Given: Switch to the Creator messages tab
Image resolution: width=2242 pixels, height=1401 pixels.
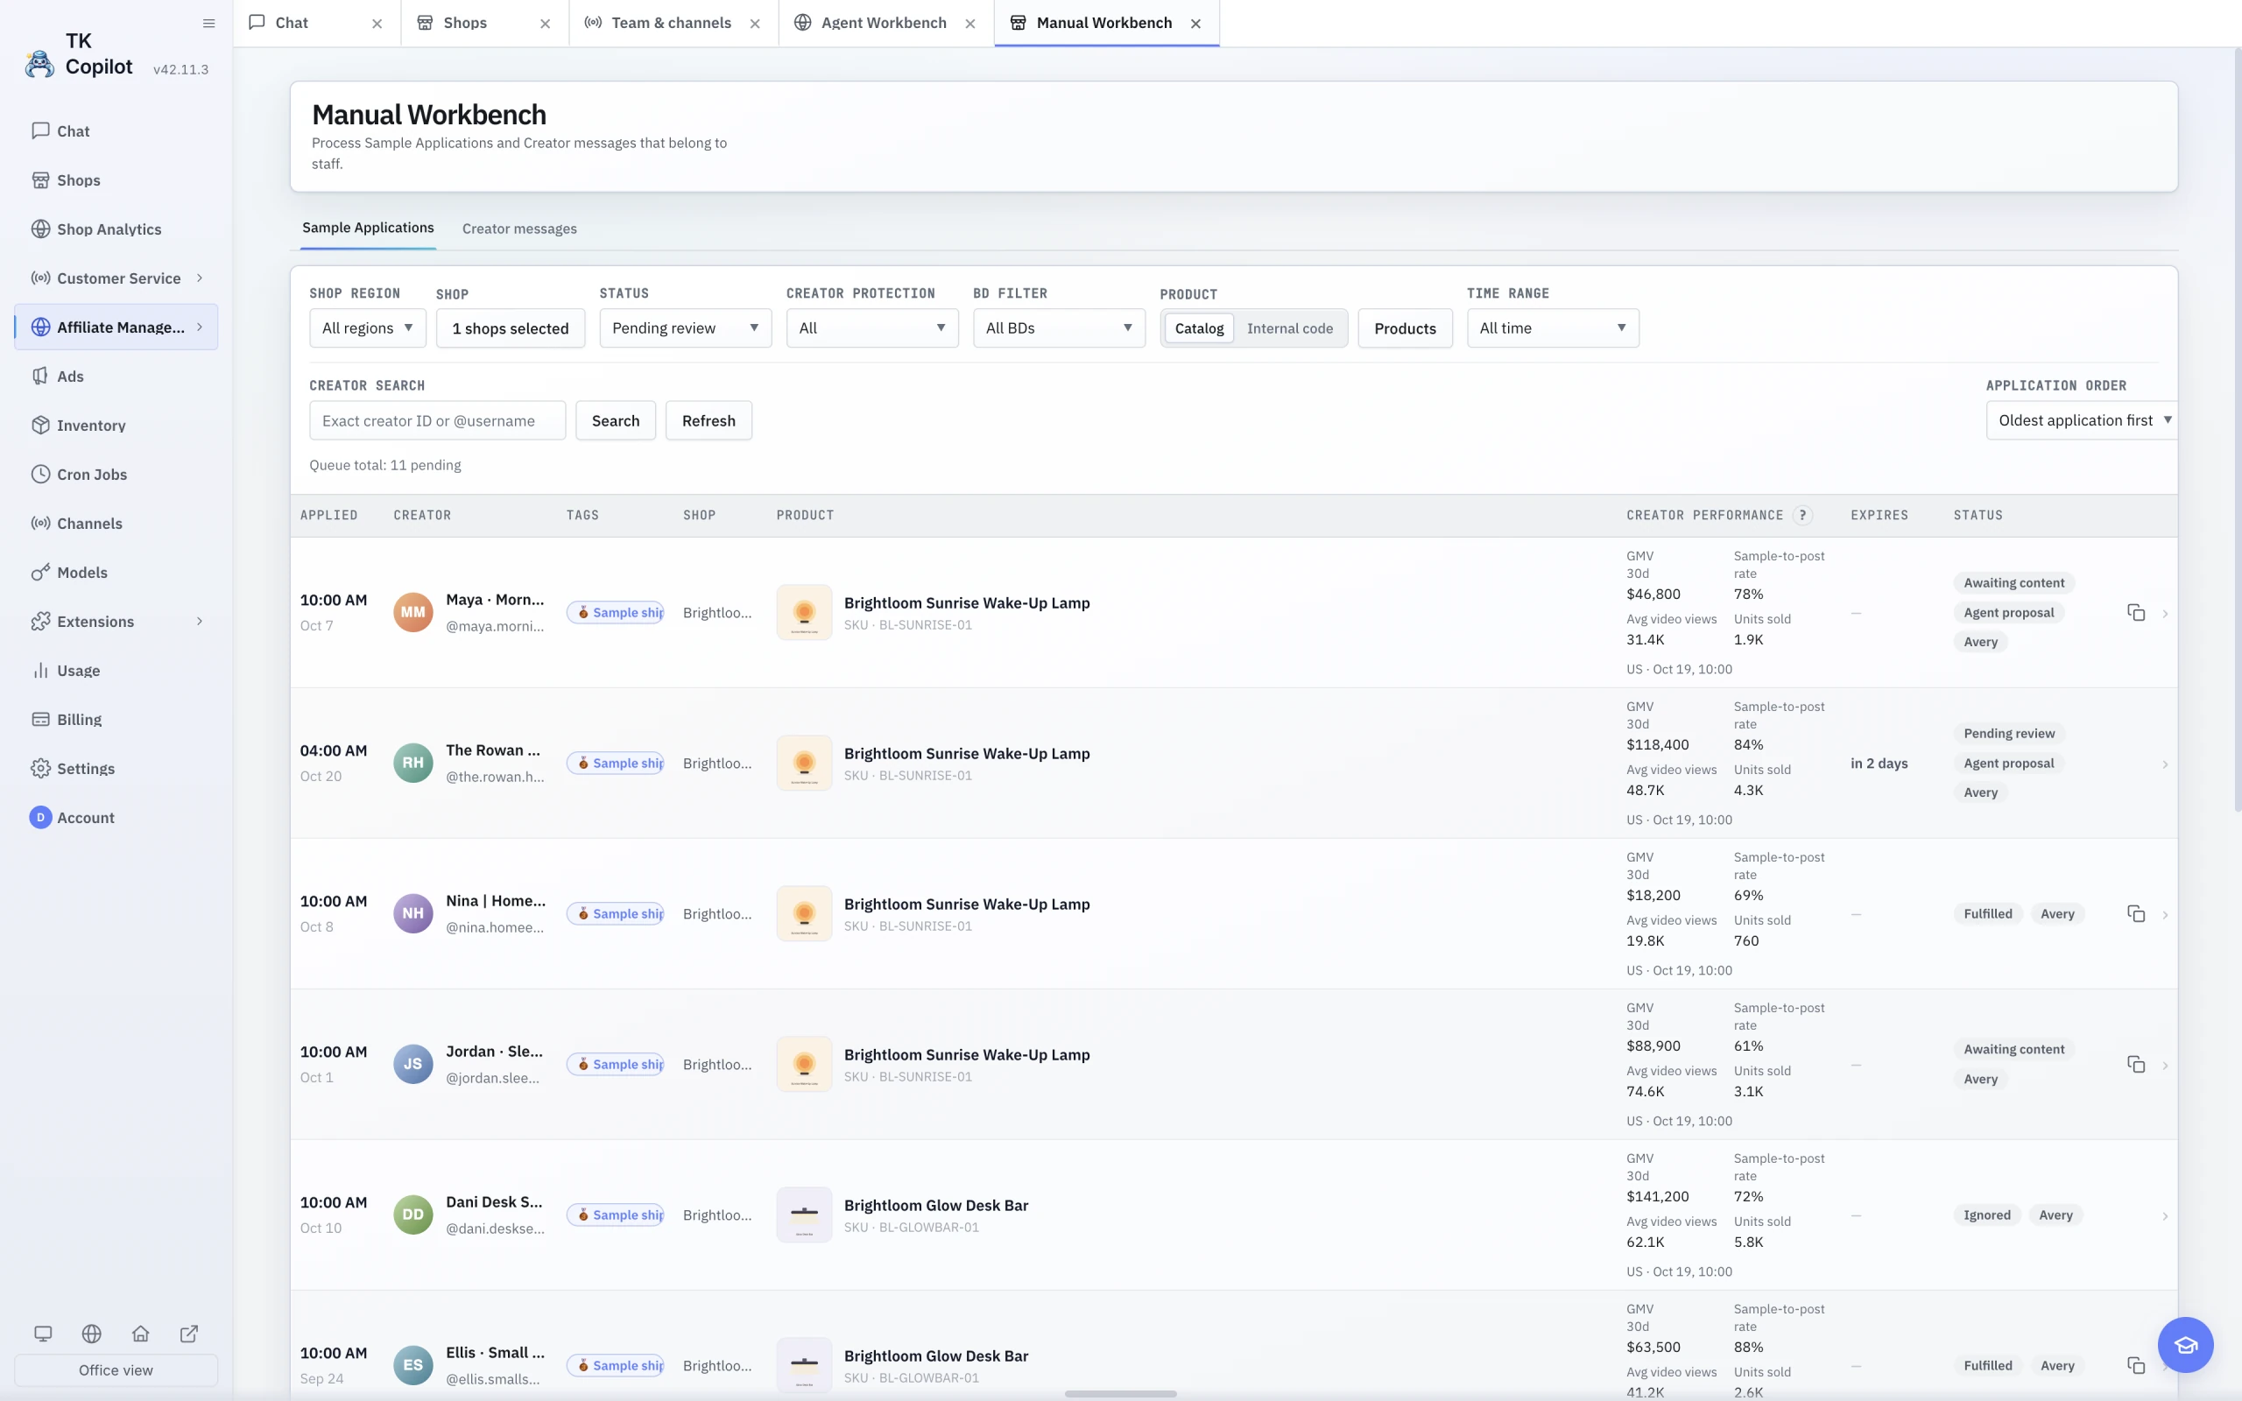Looking at the screenshot, I should pos(518,229).
